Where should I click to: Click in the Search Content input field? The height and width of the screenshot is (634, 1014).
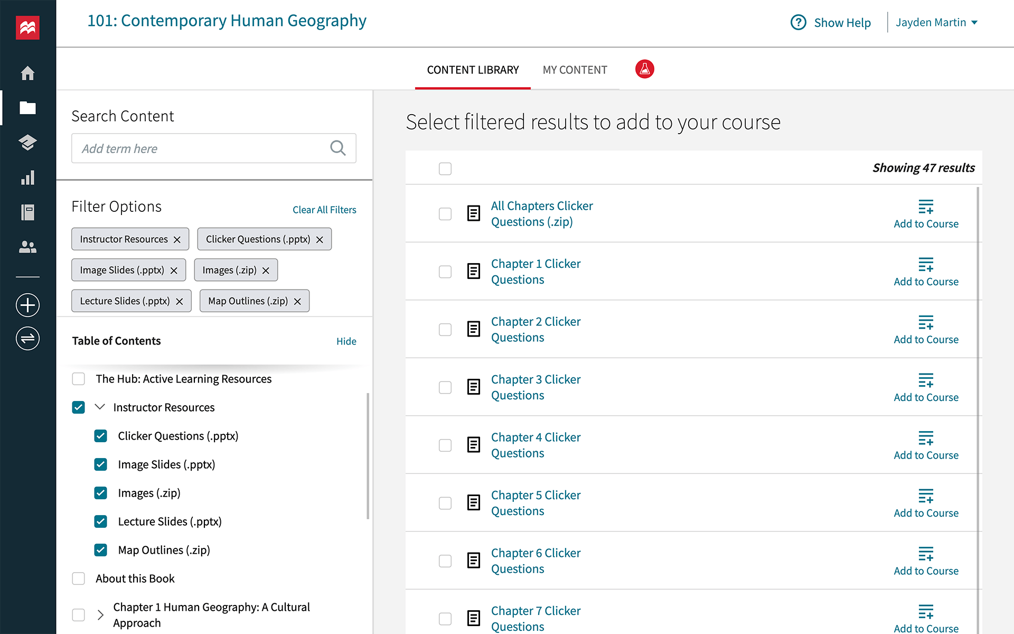[x=214, y=148]
